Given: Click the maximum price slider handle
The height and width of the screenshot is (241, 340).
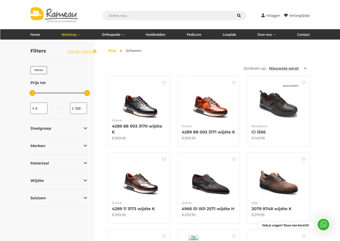Looking at the screenshot, I should pos(87,93).
